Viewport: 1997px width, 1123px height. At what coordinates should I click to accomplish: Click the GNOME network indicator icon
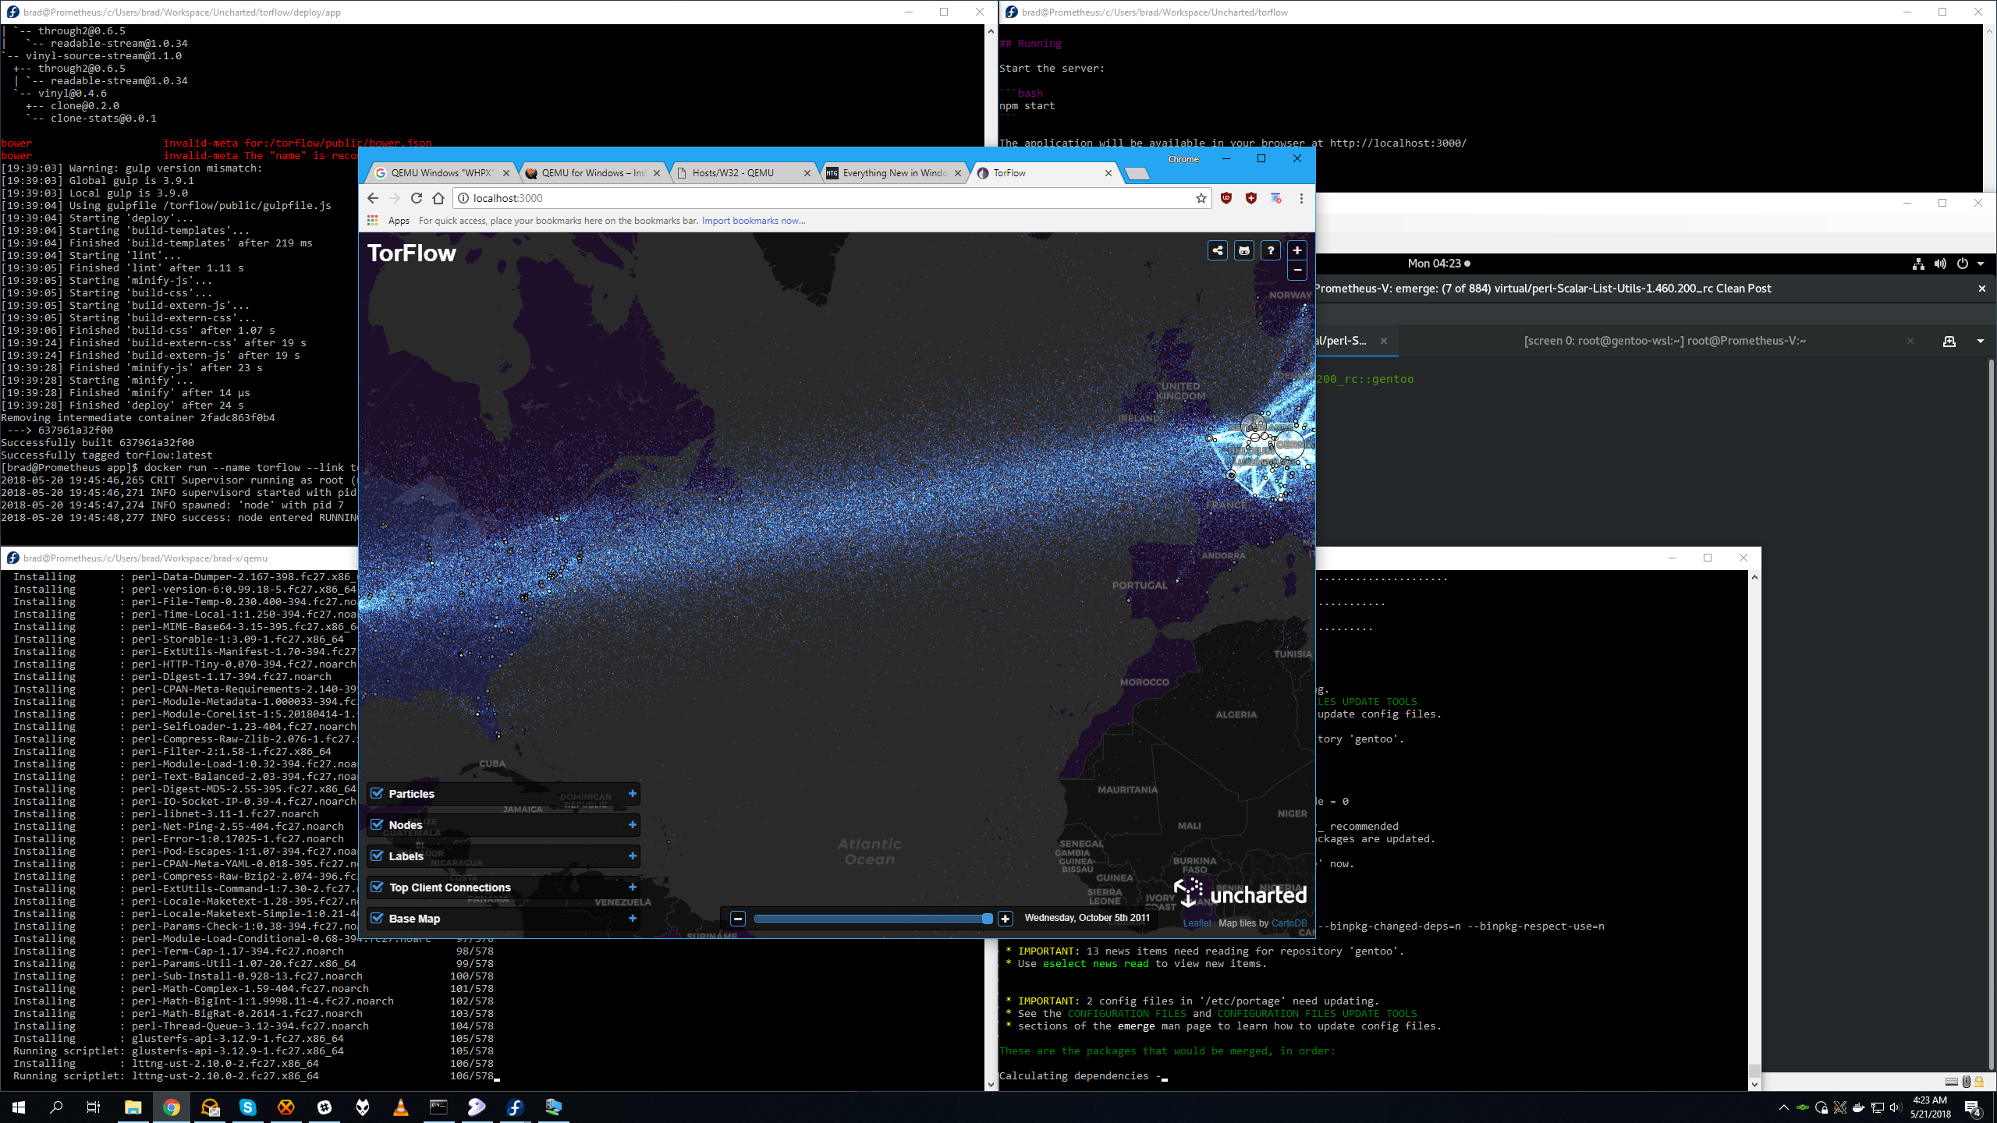coord(1918,264)
